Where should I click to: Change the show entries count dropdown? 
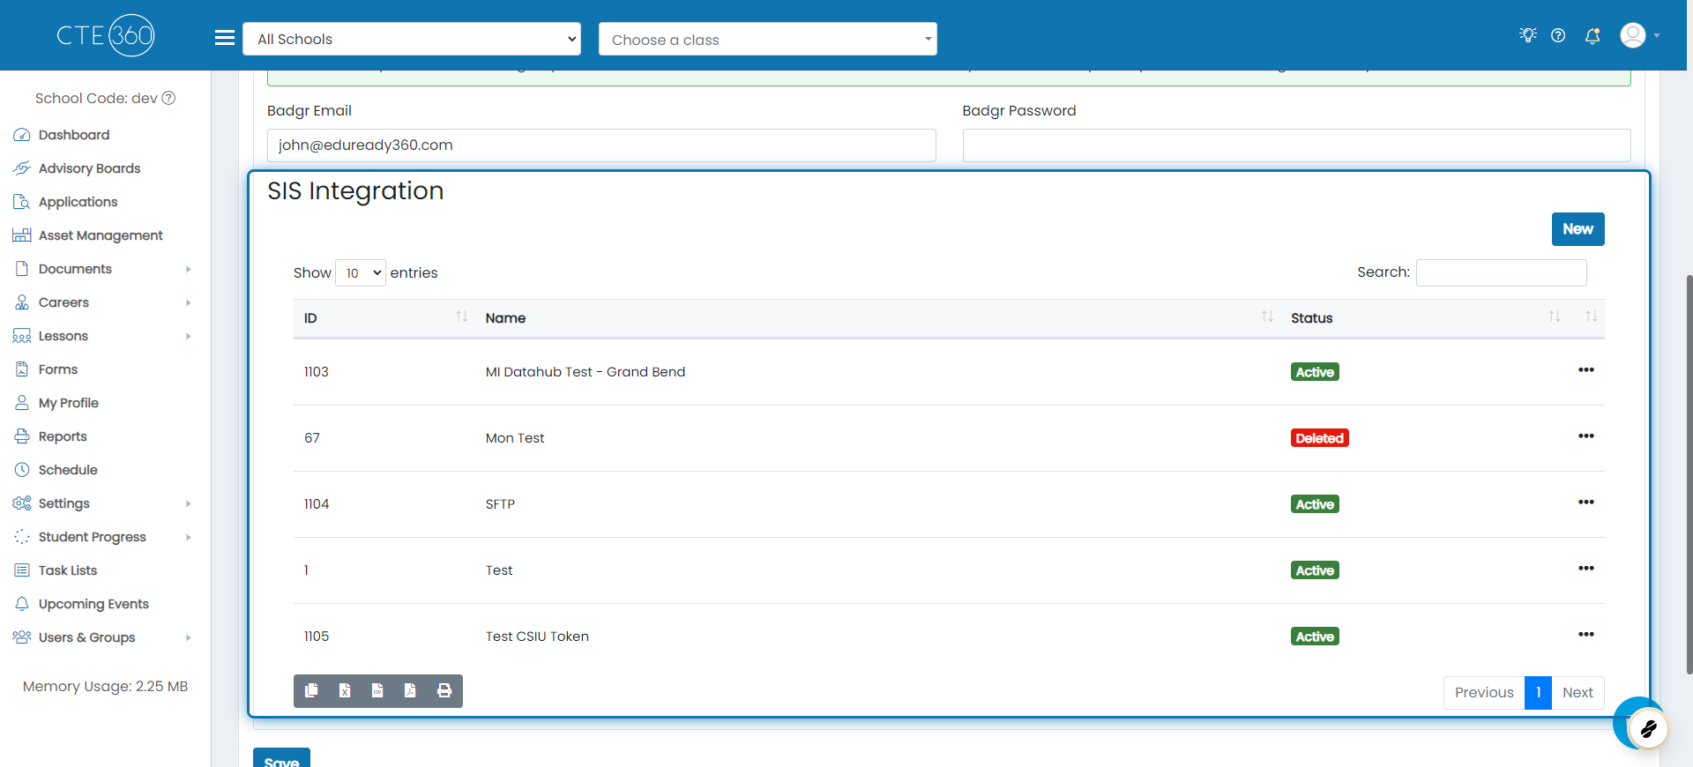point(361,272)
